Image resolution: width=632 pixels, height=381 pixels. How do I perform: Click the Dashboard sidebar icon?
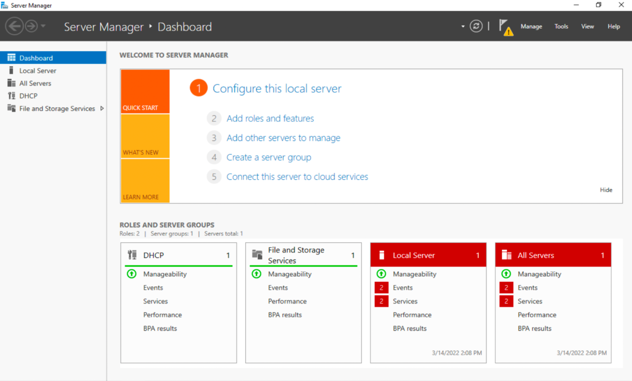tap(11, 58)
